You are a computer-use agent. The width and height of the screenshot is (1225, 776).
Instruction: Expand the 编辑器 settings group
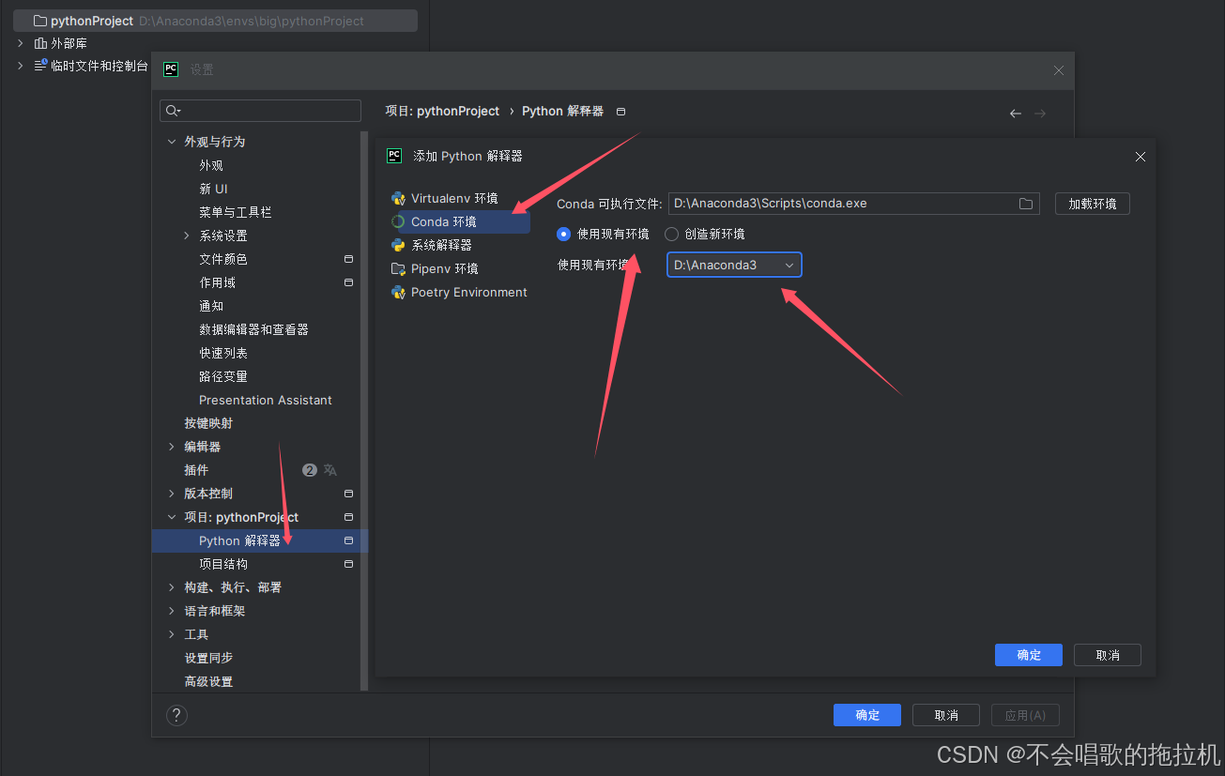tap(171, 447)
